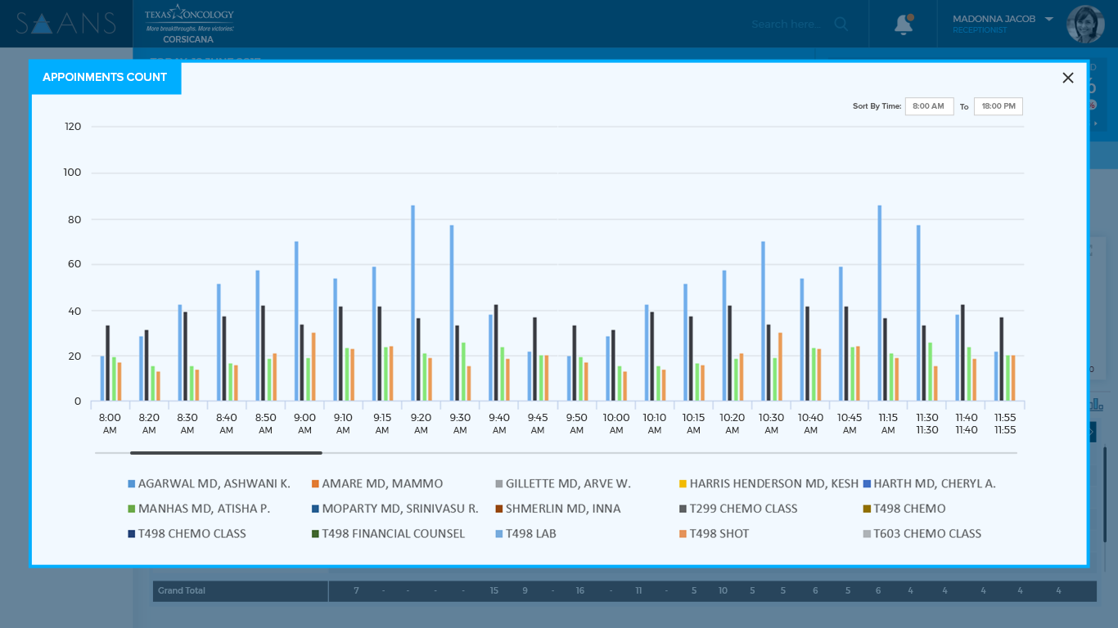The width and height of the screenshot is (1118, 628).
Task: Click the Search here input field
Action: [786, 25]
